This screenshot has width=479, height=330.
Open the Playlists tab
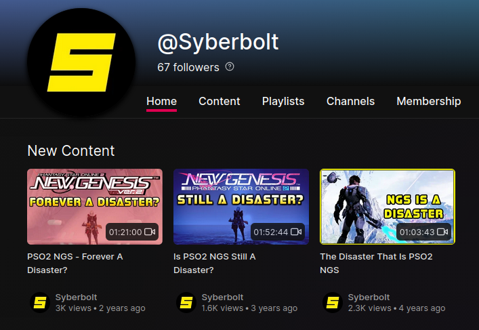[x=283, y=101]
